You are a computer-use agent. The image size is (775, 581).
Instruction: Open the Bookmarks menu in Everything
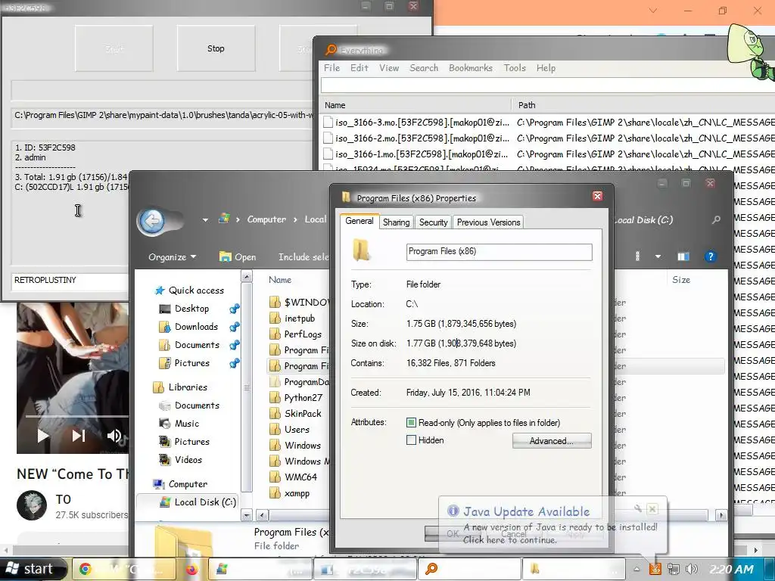[471, 68]
